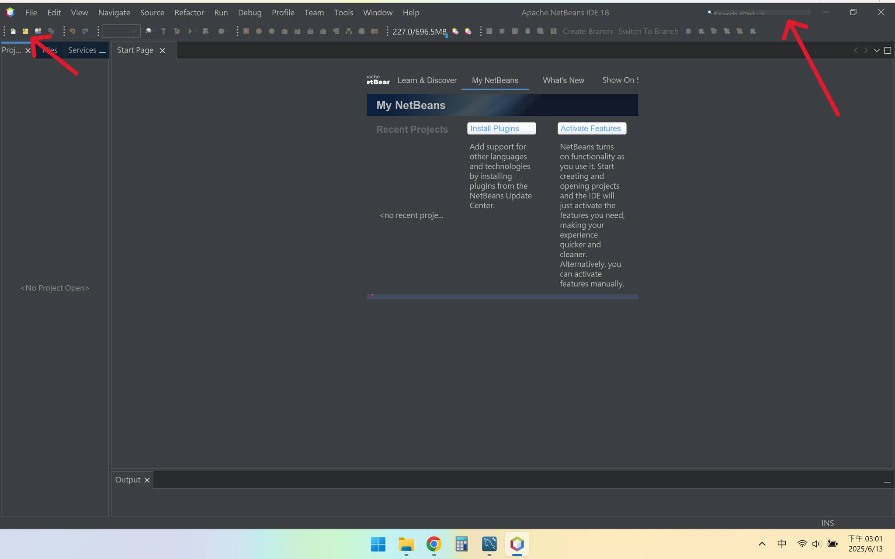Open the Edit menu
This screenshot has width=895, height=559.
coord(54,13)
